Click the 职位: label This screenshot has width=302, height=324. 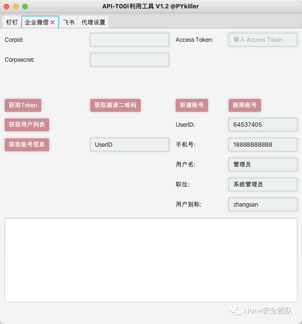tap(182, 184)
